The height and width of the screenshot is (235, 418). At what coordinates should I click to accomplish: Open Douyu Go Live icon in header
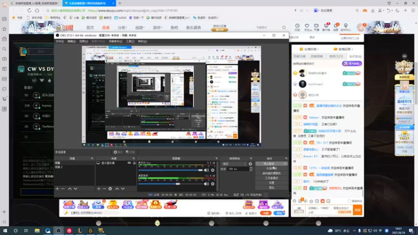317,27
